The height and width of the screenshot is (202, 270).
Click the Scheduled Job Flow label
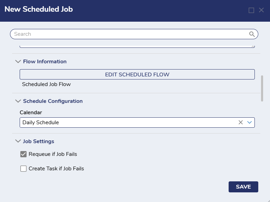pos(46,84)
